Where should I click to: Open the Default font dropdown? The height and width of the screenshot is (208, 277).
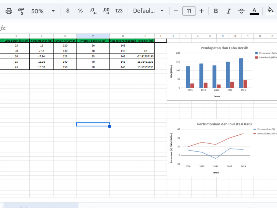[148, 11]
